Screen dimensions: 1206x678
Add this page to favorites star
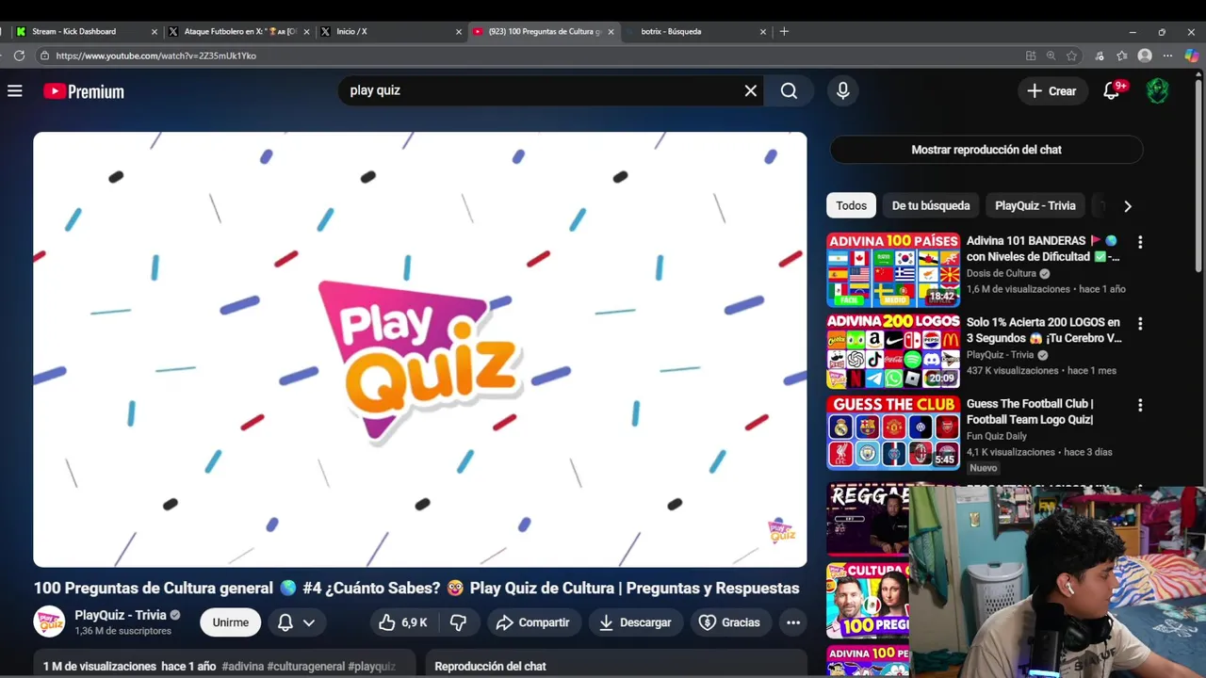1071,56
